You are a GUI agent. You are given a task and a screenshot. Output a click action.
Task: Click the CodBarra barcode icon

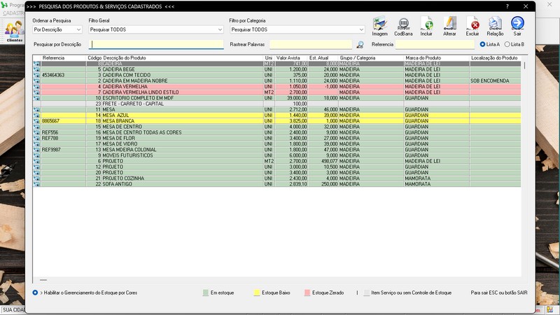coord(403,26)
